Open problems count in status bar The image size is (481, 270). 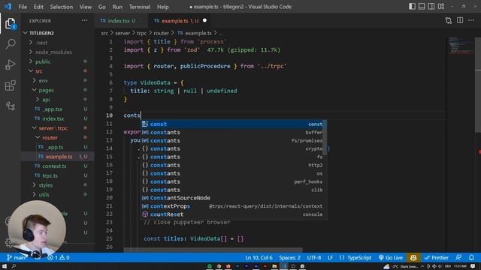(59, 257)
